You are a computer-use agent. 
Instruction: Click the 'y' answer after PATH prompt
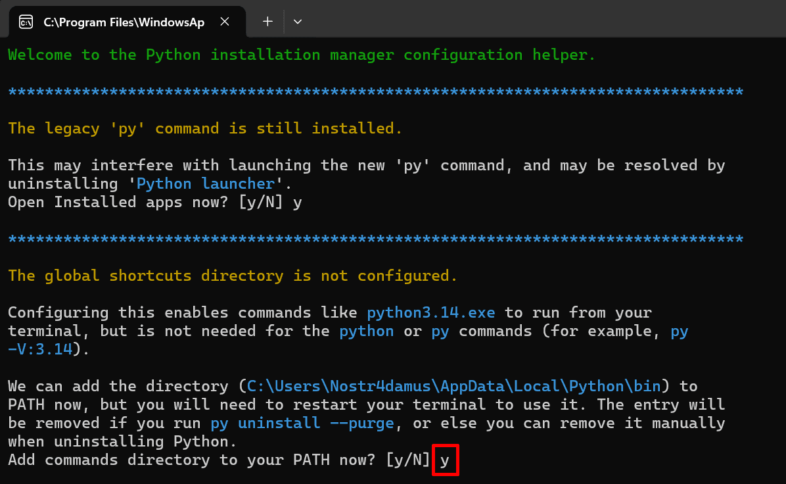(x=445, y=460)
